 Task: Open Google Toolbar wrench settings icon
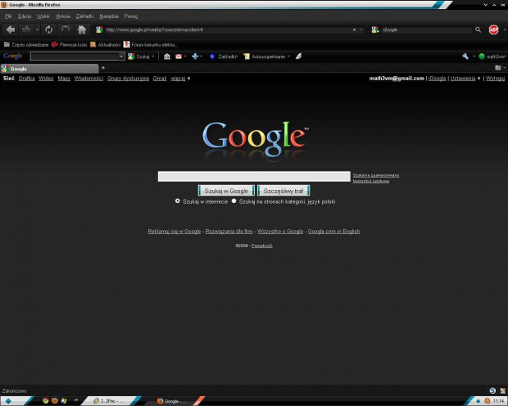pyautogui.click(x=465, y=56)
